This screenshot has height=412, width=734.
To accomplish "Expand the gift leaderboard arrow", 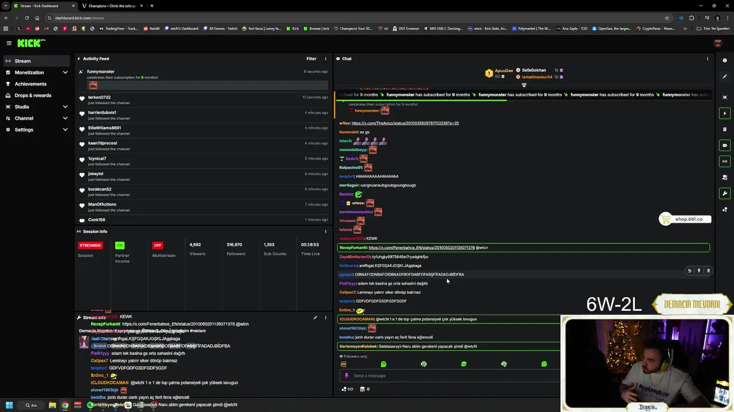I will [524, 85].
